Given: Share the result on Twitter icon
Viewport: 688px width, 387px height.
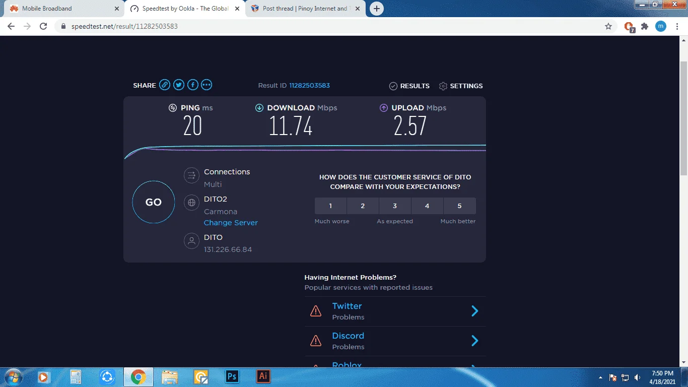Looking at the screenshot, I should point(179,85).
